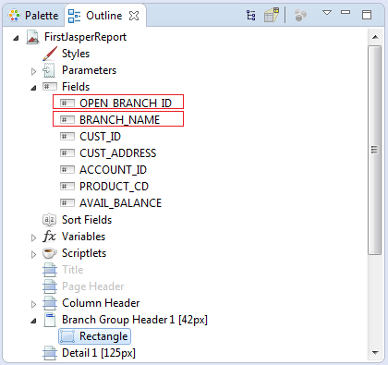This screenshot has width=388, height=365.
Task: Click the Variables fx icon
Action: click(x=49, y=237)
